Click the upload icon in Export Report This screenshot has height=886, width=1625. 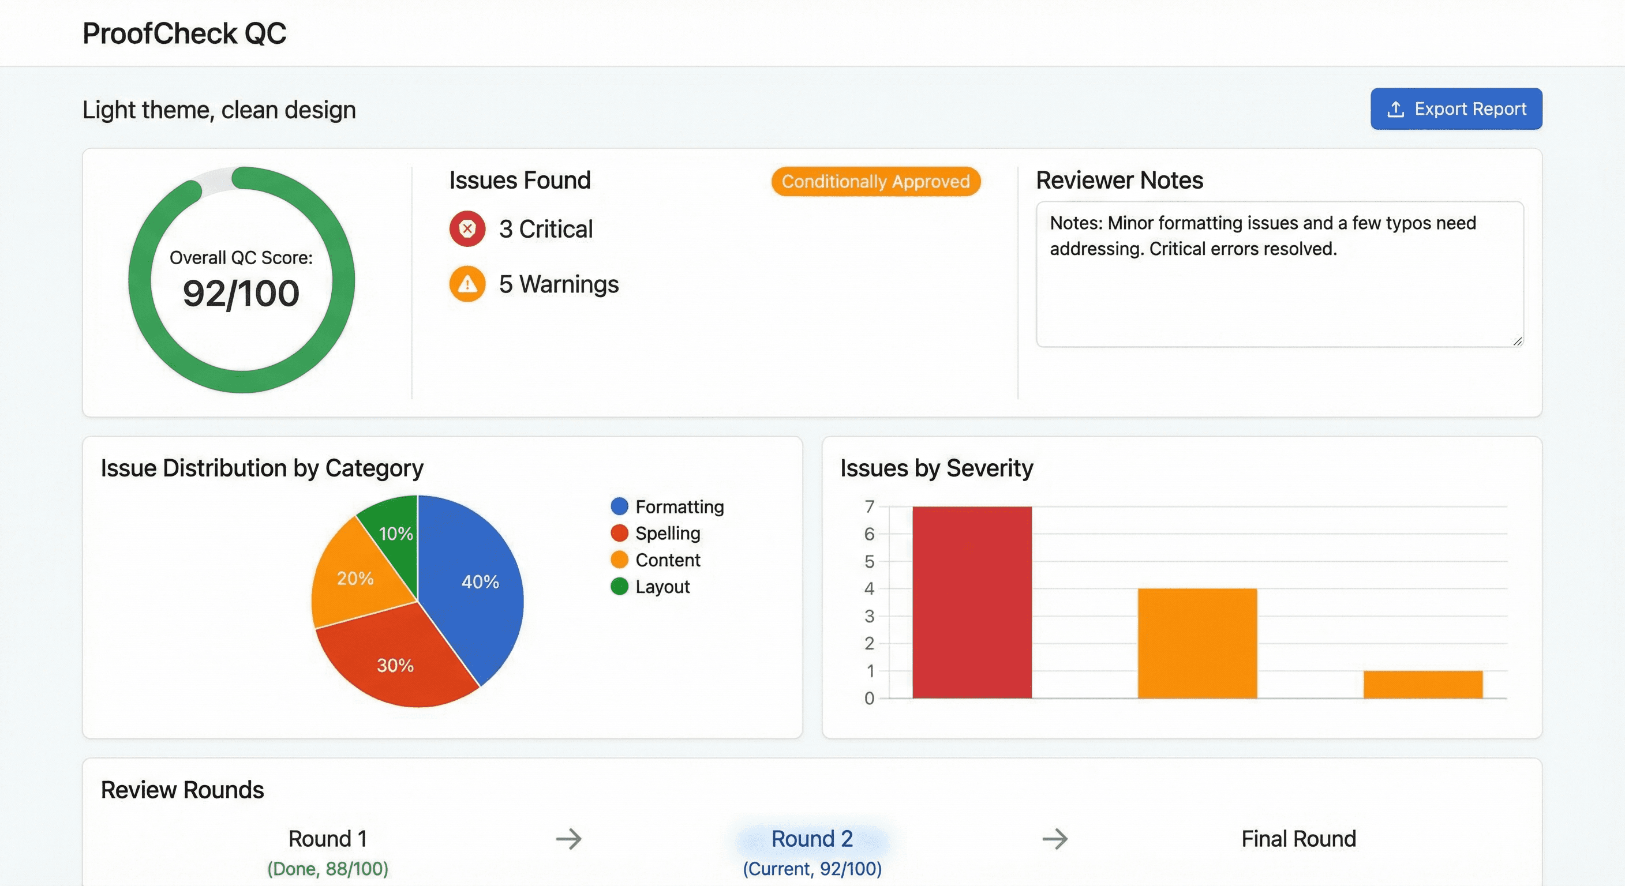1395,109
